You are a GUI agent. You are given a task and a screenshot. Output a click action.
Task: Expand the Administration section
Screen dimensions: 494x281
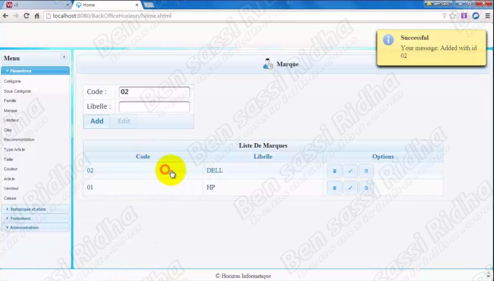point(24,228)
